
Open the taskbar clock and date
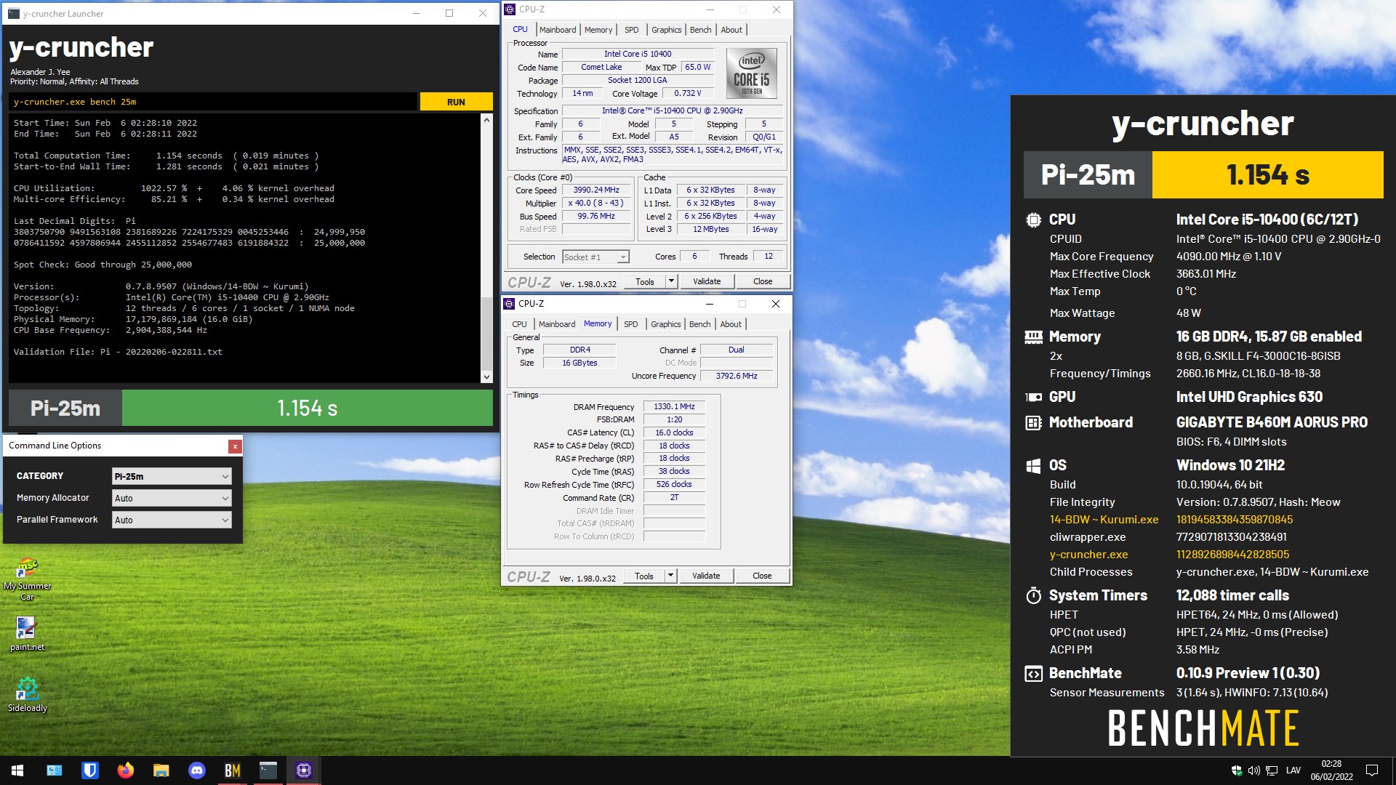[1331, 770]
